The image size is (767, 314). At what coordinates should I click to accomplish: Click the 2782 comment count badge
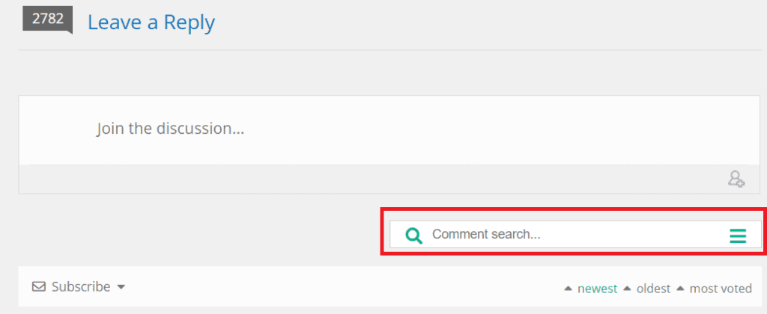(47, 19)
